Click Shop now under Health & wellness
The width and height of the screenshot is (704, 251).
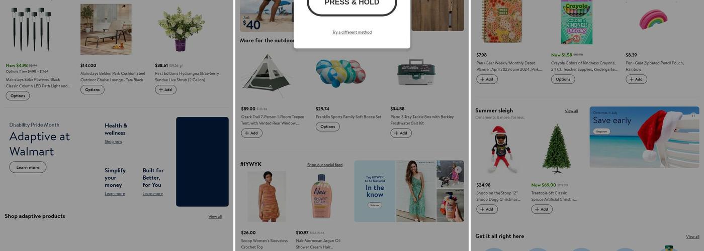point(113,142)
